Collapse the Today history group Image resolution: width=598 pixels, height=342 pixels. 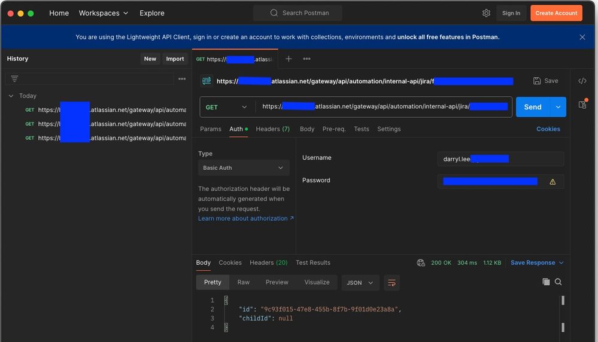(11, 96)
